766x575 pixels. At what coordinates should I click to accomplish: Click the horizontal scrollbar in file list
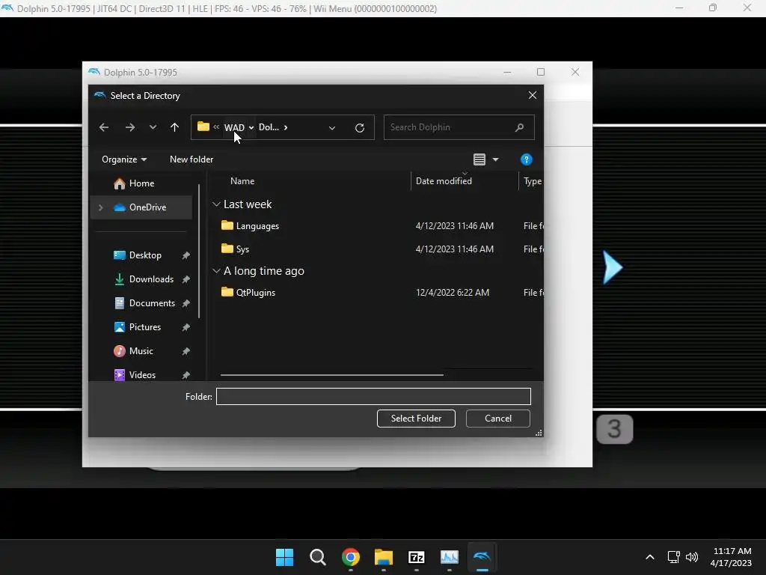point(331,375)
